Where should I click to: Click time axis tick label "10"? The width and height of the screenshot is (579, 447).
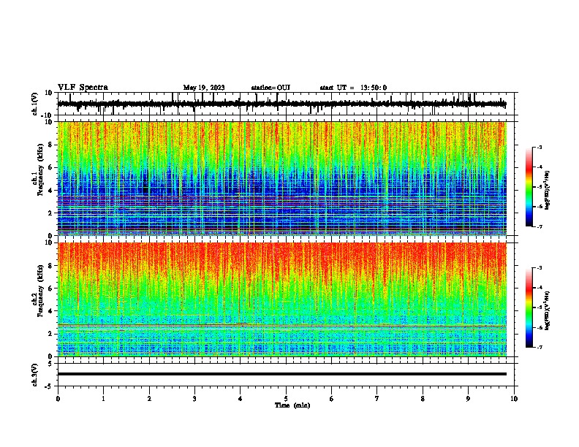click(514, 399)
